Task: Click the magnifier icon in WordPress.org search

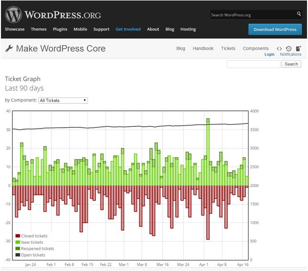Action: (299, 14)
